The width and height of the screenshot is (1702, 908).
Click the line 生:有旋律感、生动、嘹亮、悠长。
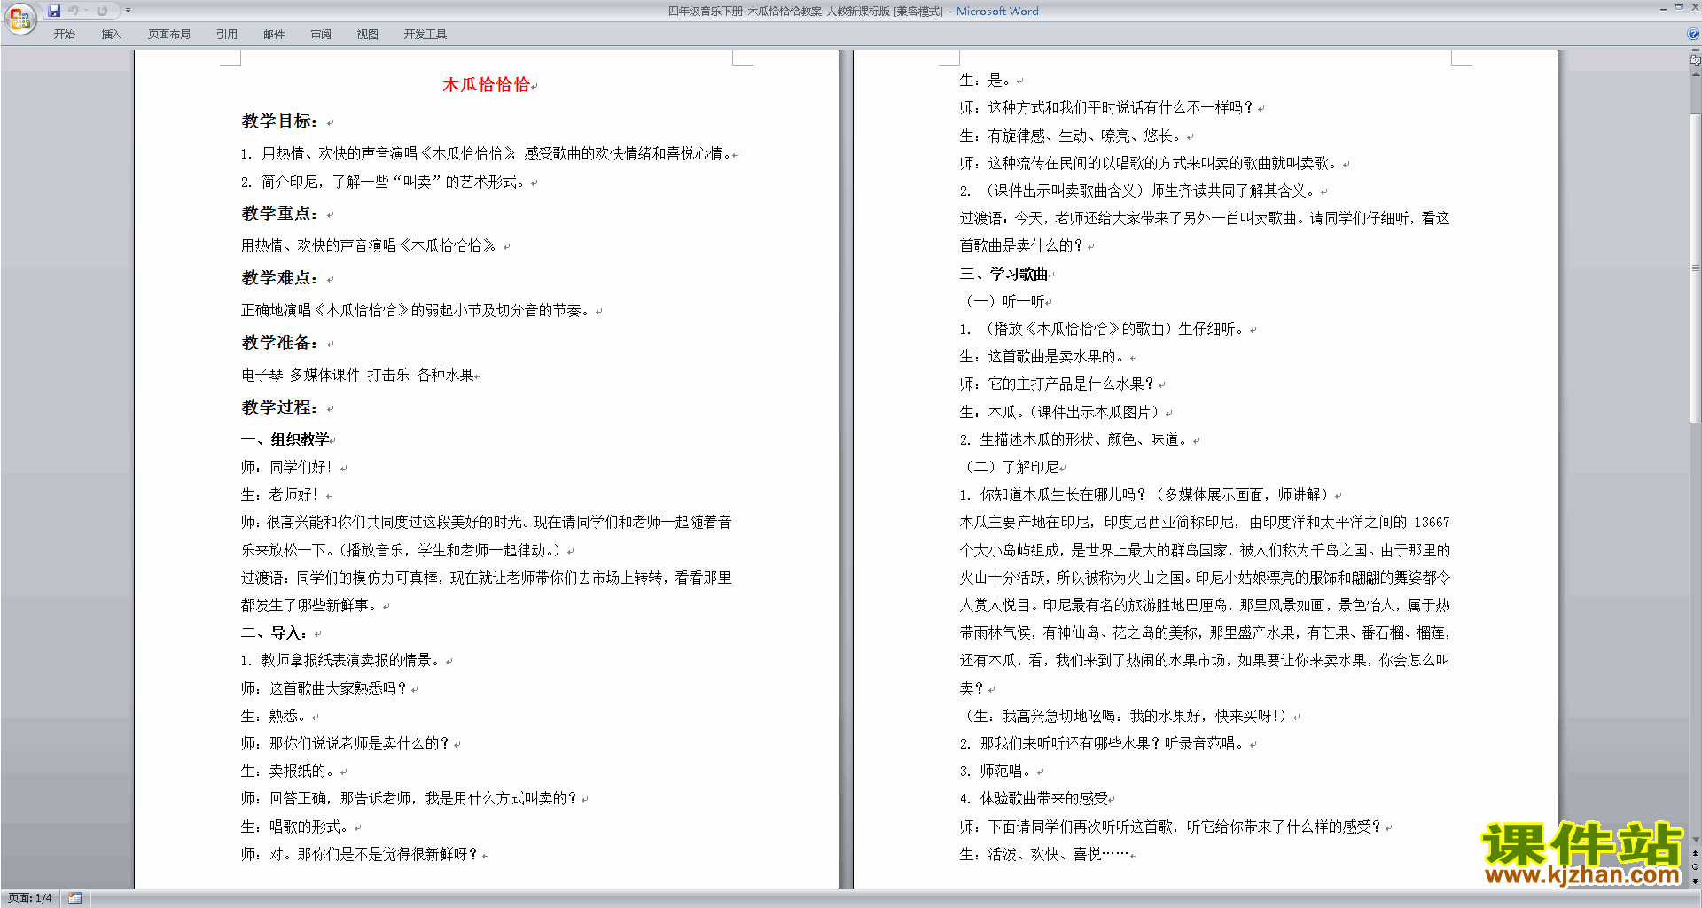pyautogui.click(x=1071, y=136)
